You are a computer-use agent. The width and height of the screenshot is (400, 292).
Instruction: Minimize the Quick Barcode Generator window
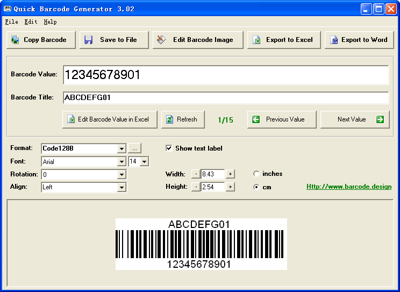pos(366,9)
